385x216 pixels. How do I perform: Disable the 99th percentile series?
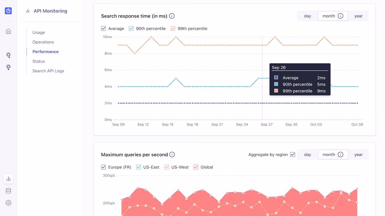tap(173, 28)
